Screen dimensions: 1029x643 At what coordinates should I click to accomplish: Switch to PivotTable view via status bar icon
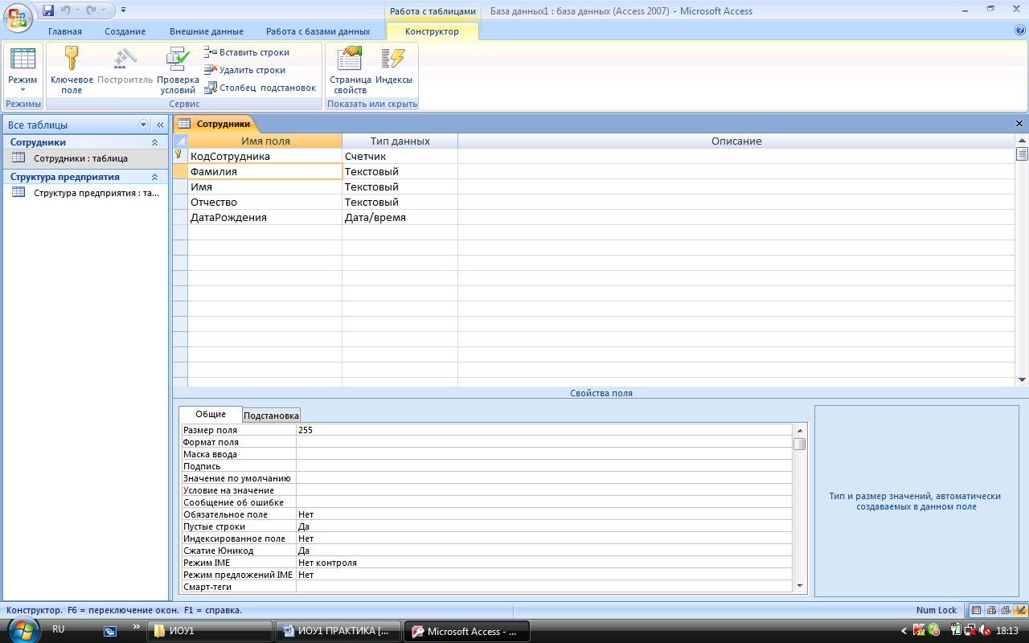[x=991, y=610]
